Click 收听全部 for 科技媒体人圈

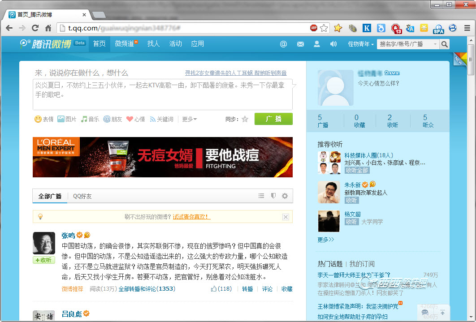pos(357,170)
